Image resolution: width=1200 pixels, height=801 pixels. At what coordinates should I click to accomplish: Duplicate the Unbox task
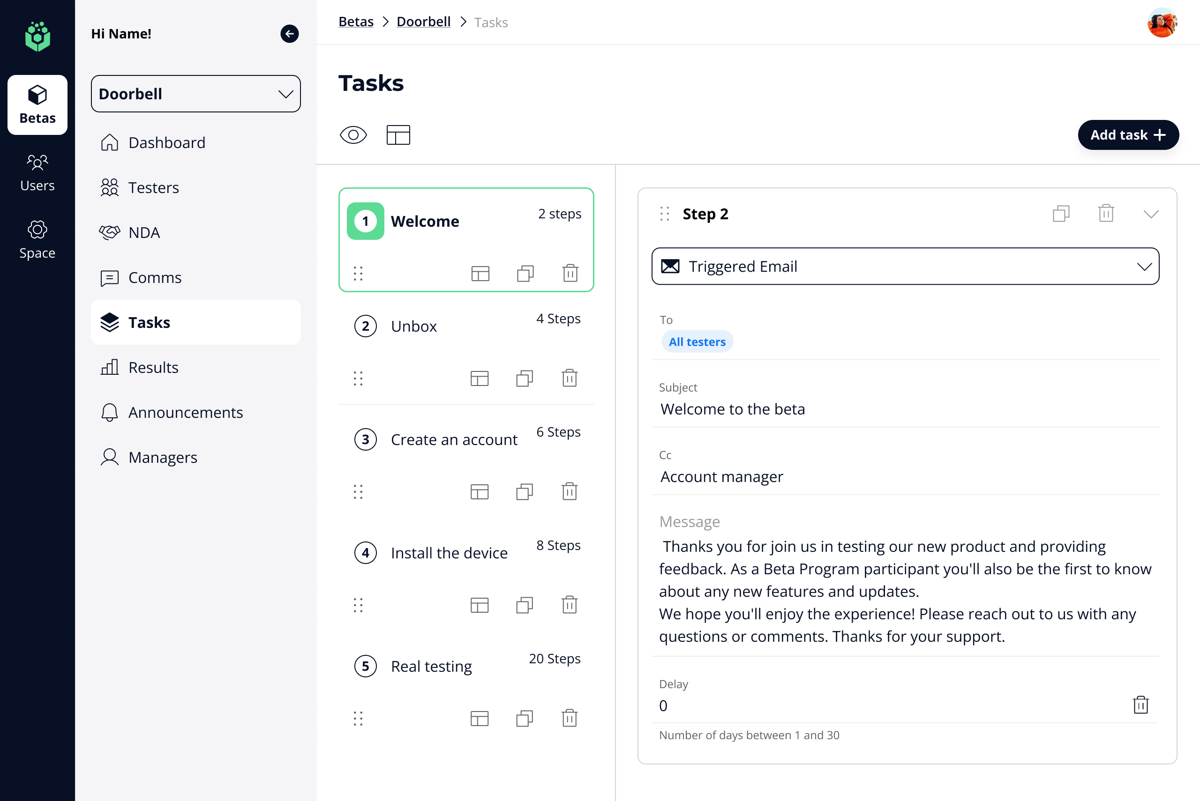(525, 378)
